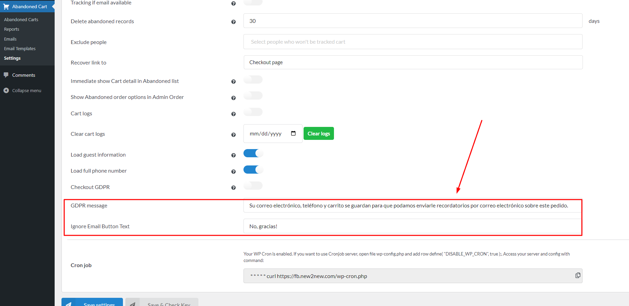Viewport: 629px width, 306px height.
Task: Edit the Ignore Email Button Text field
Action: pyautogui.click(x=412, y=227)
